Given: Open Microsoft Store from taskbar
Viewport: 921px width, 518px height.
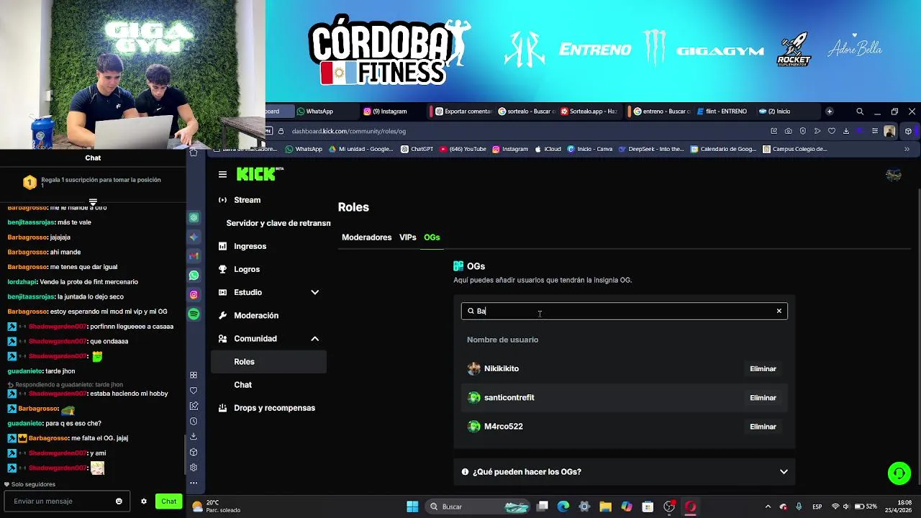Looking at the screenshot, I should (x=648, y=506).
